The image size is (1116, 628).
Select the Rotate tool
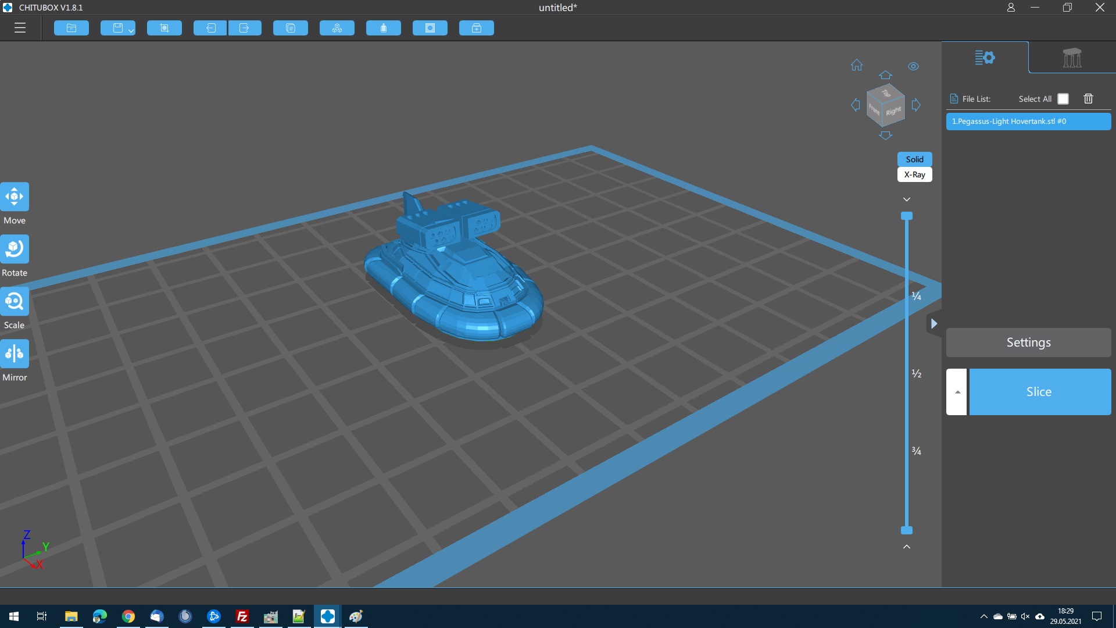click(15, 249)
